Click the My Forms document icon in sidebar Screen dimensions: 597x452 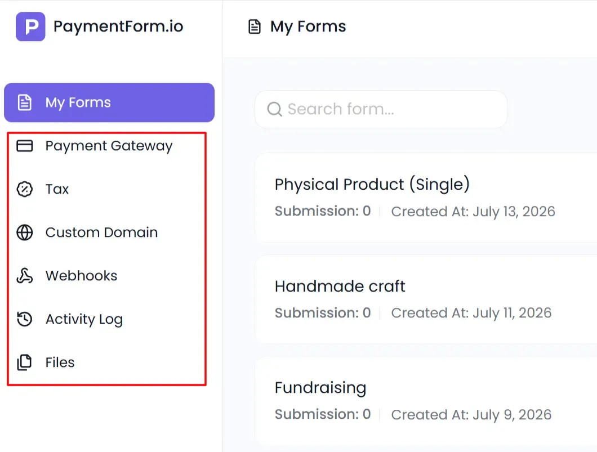click(x=25, y=102)
